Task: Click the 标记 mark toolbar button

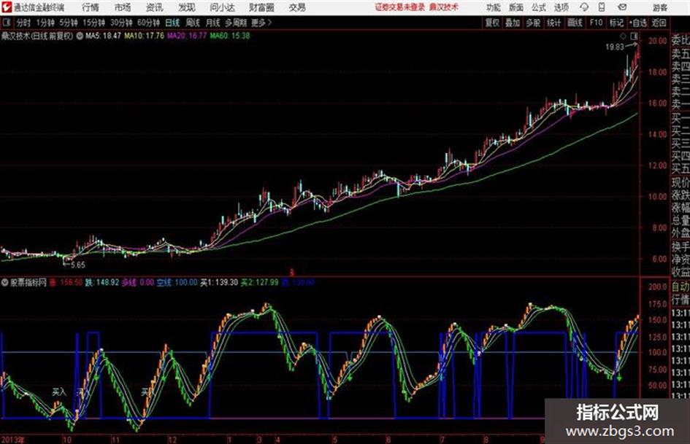Action: click(616, 23)
